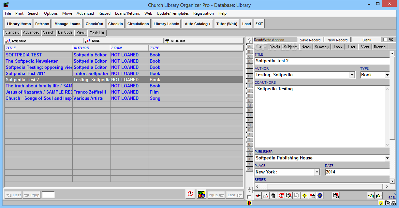Switch to the Browser tab

click(x=380, y=47)
